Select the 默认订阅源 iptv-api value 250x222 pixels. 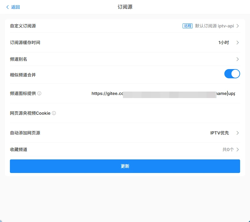tap(214, 26)
